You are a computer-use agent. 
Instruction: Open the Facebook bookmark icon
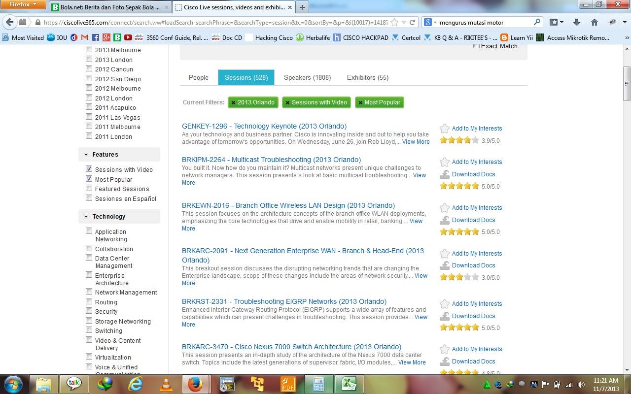tap(95, 37)
